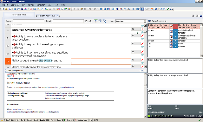This screenshot has width=203, height=122.
Task: Open the Format menu
Action: [31, 5]
